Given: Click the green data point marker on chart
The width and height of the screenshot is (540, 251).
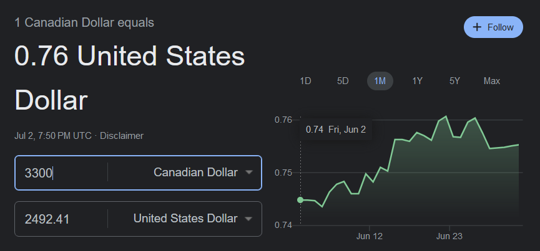Looking at the screenshot, I should 300,200.
